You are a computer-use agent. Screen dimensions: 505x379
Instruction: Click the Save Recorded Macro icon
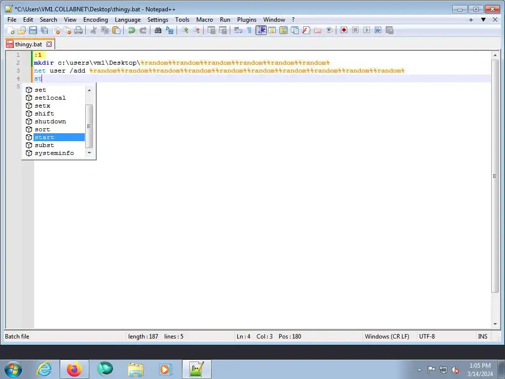(x=390, y=30)
